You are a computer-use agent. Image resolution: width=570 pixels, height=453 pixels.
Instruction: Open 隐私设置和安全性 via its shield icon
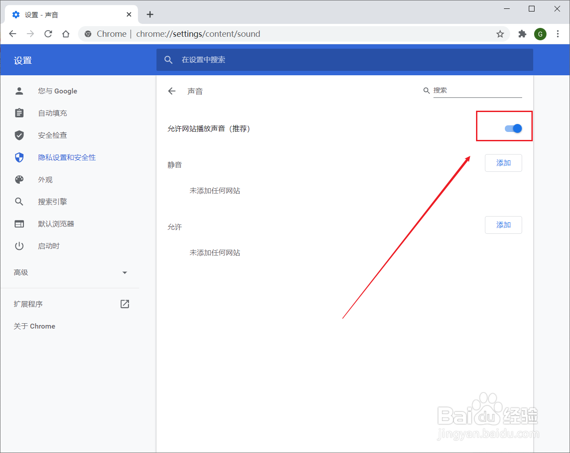click(x=19, y=157)
